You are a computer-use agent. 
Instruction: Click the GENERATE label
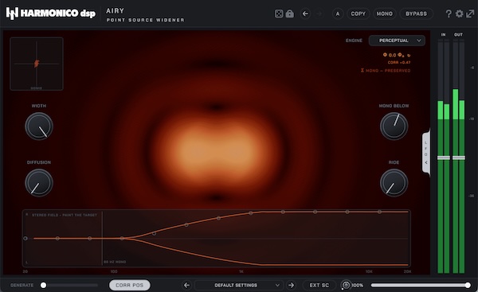[x=22, y=286]
